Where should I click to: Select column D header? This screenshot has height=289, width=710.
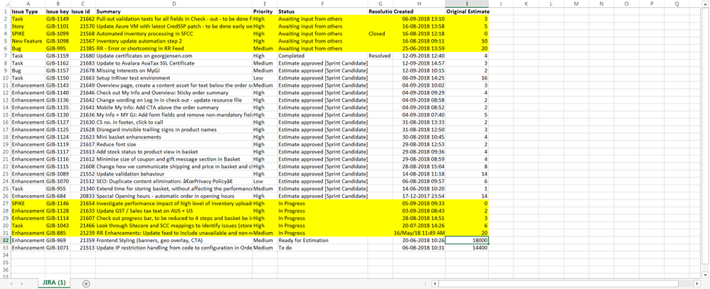coord(174,4)
